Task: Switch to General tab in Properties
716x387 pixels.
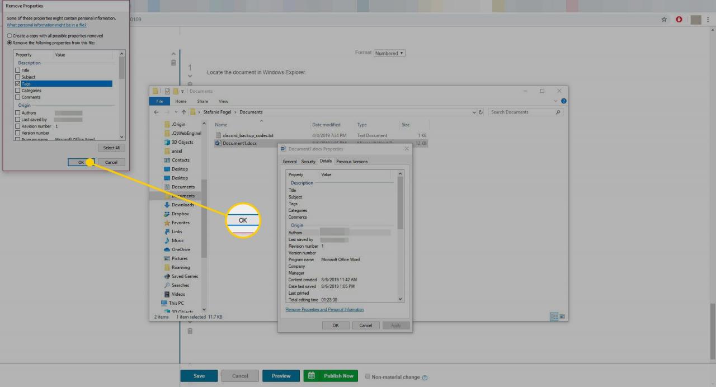Action: coord(290,162)
